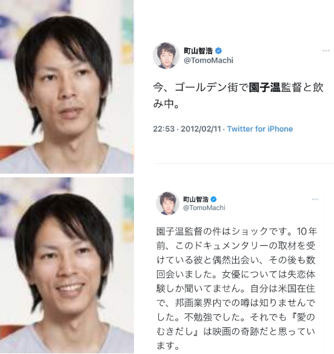Screen dimensions: 334x354
Task: Click the 2012/02/11 date
Action: click(x=201, y=129)
